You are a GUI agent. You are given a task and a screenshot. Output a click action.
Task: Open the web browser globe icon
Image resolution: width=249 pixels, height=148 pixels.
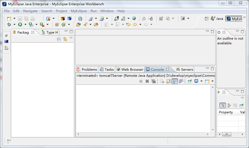pyautogui.click(x=134, y=18)
